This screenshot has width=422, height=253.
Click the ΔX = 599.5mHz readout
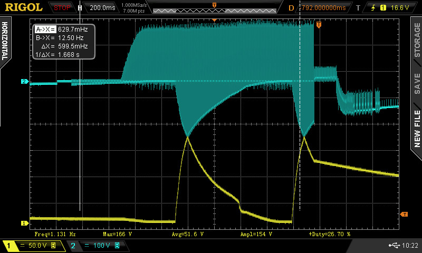64,46
